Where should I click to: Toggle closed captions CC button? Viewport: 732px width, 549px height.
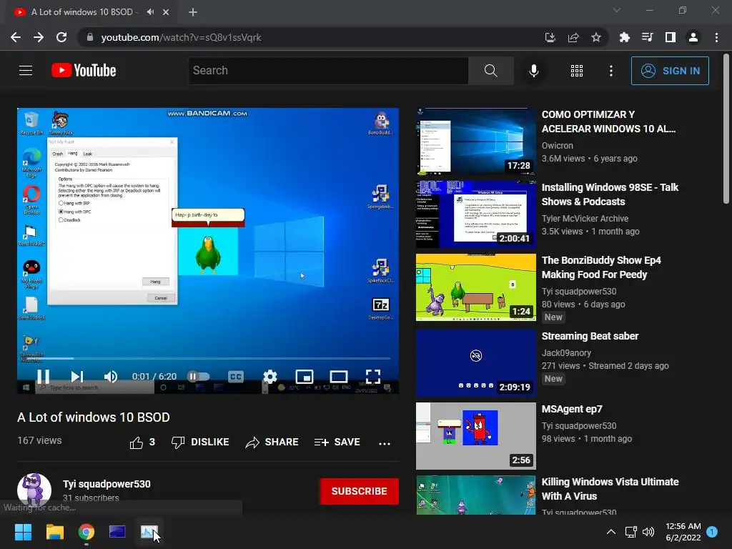(x=236, y=376)
